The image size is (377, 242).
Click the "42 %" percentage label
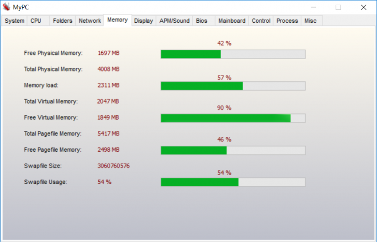click(224, 44)
